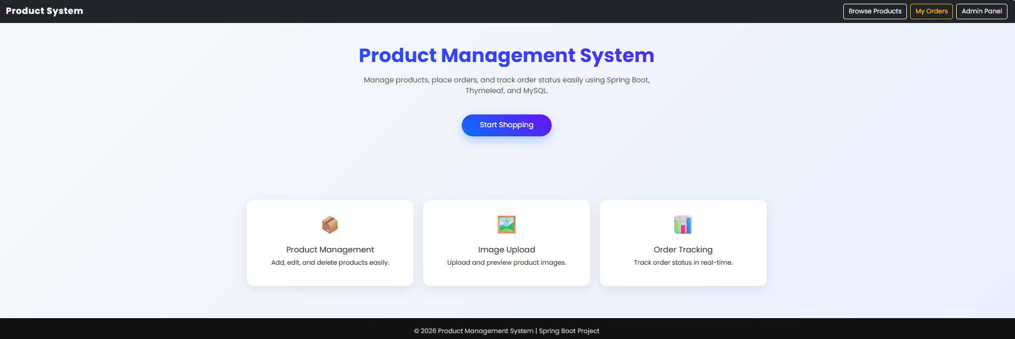Select the Image Upload card title

[506, 250]
